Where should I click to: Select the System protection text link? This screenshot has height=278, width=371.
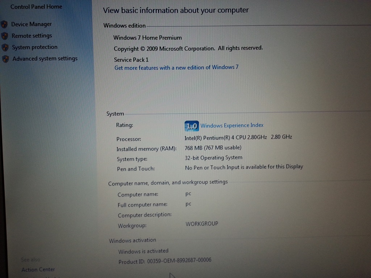pos(34,47)
